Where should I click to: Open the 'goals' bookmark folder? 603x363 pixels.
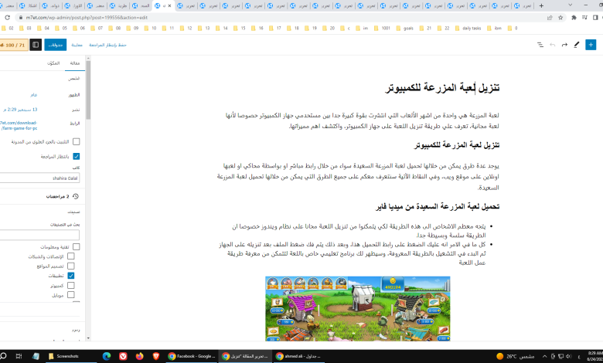[404, 28]
